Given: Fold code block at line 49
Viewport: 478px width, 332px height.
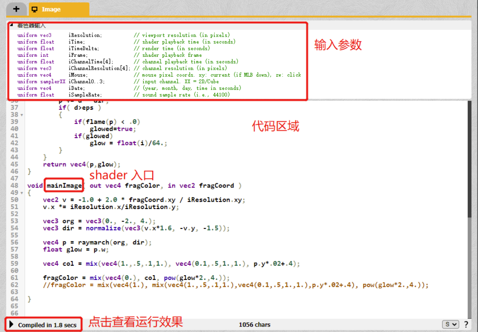Looking at the screenshot, I should 22,193.
